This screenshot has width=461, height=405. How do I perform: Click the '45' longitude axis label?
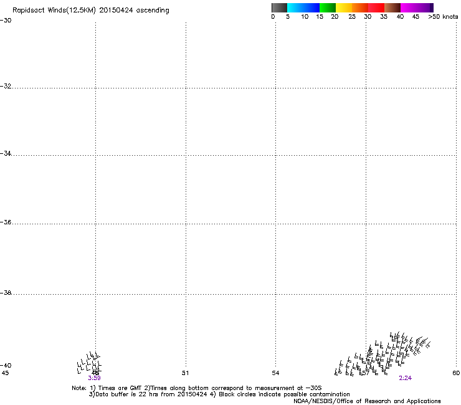(x=5, y=373)
